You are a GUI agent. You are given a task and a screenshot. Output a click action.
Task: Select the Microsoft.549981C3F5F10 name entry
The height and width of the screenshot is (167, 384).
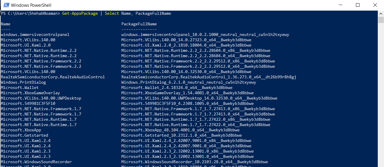click(28, 104)
